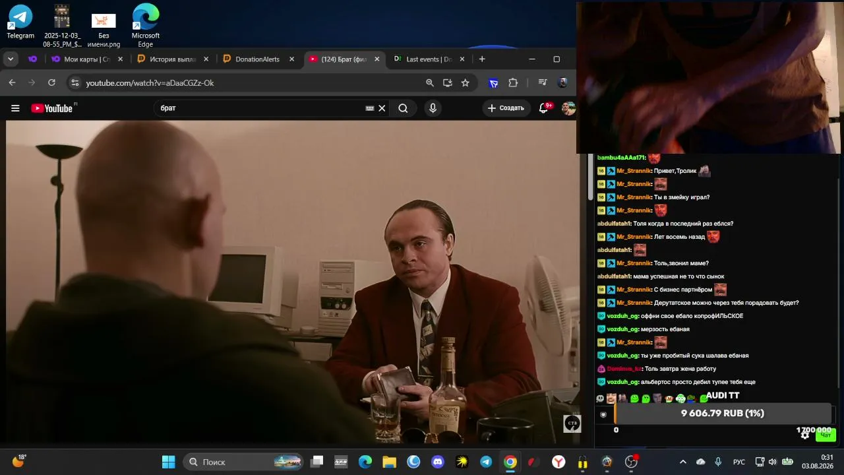
Task: Open the Windows Start menu
Action: point(169,462)
